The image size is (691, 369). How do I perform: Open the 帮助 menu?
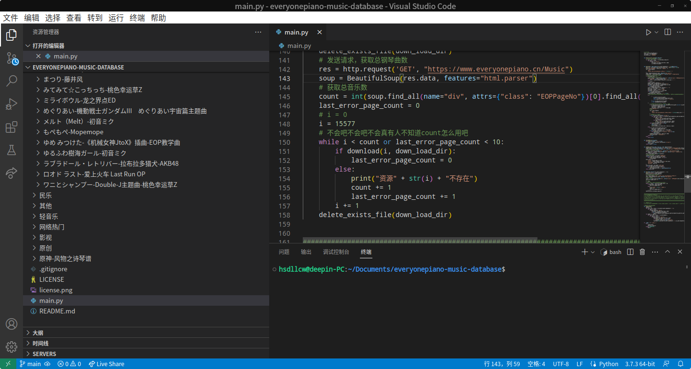(158, 18)
